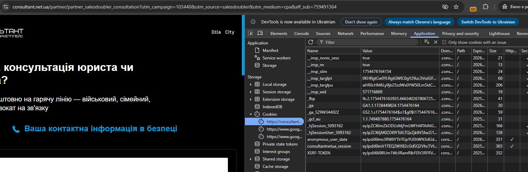Viewport: 528px width, 172px height.
Task: Click the phone icon on the webpage
Action: [16, 129]
